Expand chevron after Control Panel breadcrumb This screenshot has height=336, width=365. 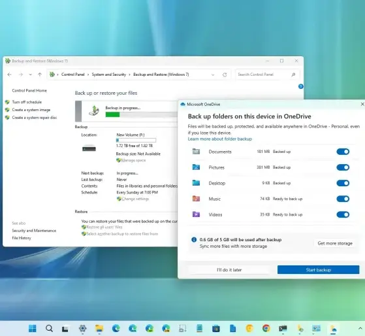(x=88, y=75)
